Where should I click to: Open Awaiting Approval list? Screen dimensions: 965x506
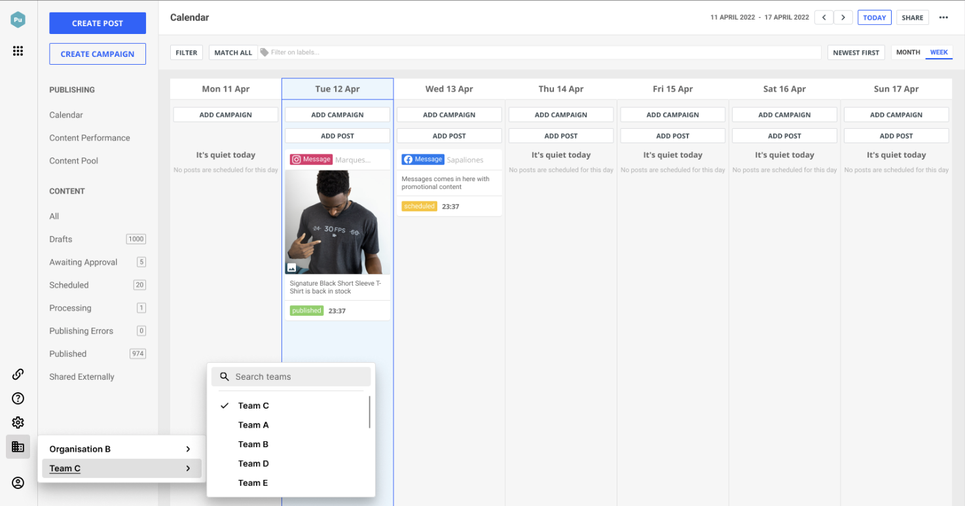tap(98, 262)
